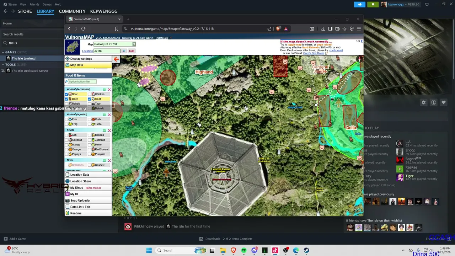The width and height of the screenshot is (455, 256).
Task: Open Steam from the taskbar
Action: 306,250
